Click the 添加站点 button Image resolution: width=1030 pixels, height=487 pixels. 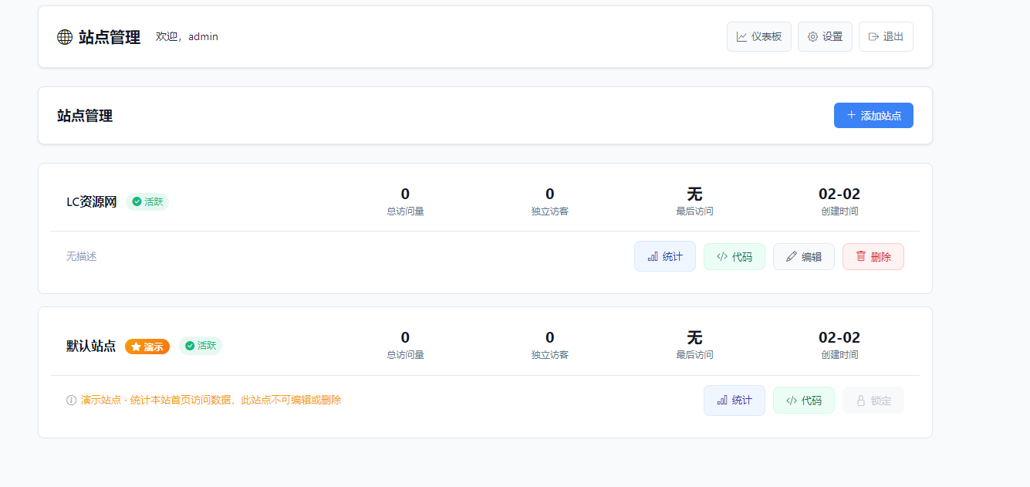pos(873,116)
